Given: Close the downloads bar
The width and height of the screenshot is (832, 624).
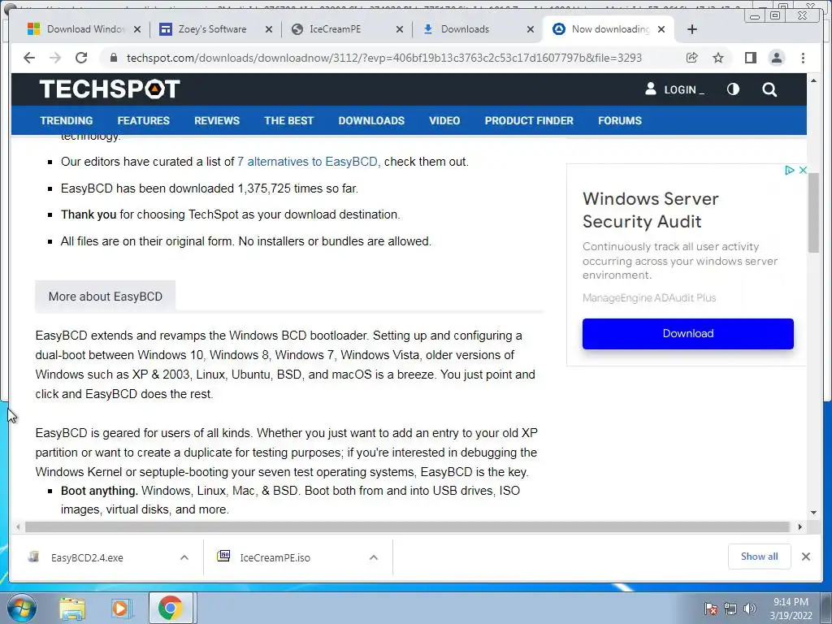Looking at the screenshot, I should pos(805,557).
